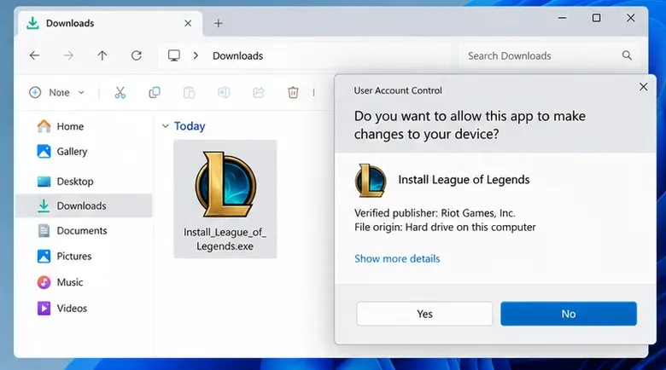Select Downloads in the sidebar
Image resolution: width=666 pixels, height=370 pixels.
coord(84,205)
